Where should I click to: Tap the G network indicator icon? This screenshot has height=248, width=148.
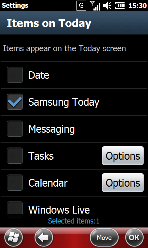pyautogui.click(x=81, y=6)
